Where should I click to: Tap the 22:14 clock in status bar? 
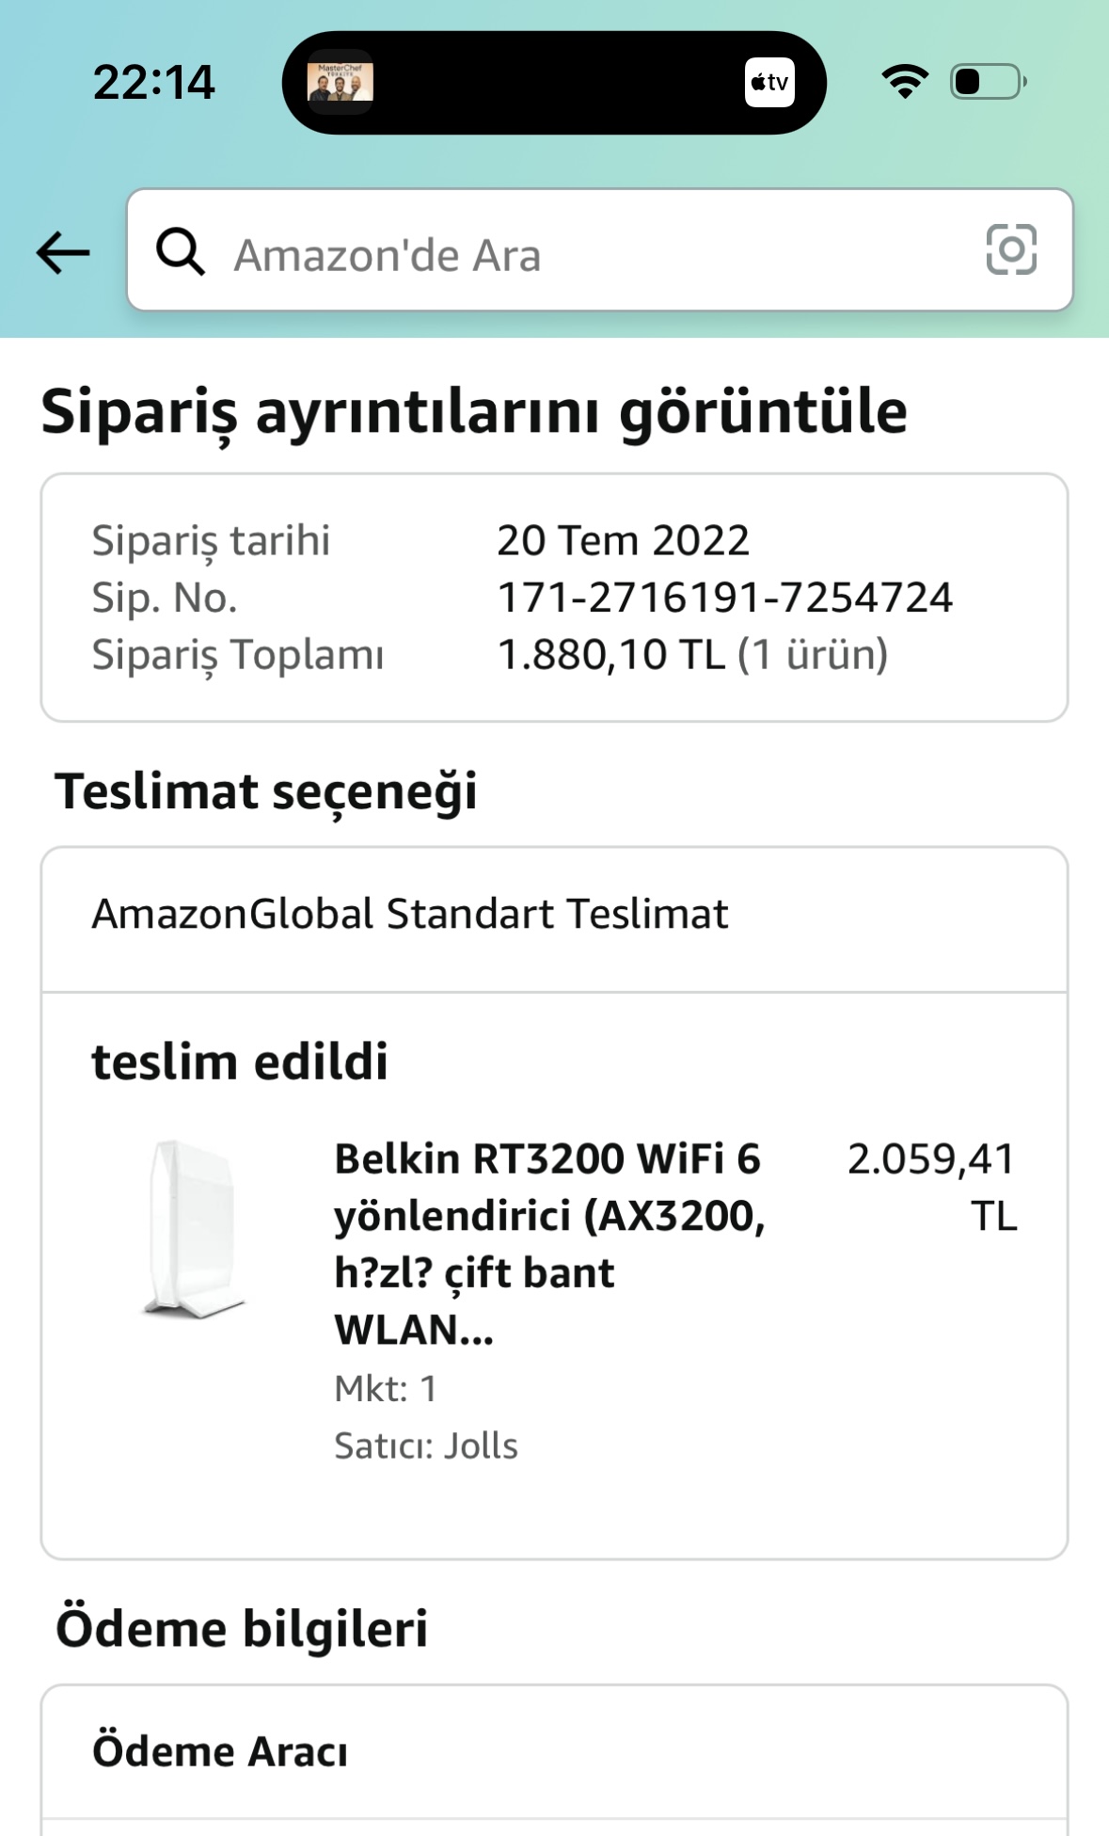(154, 83)
